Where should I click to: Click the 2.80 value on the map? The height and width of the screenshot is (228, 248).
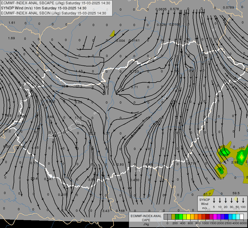[x=120, y=165]
